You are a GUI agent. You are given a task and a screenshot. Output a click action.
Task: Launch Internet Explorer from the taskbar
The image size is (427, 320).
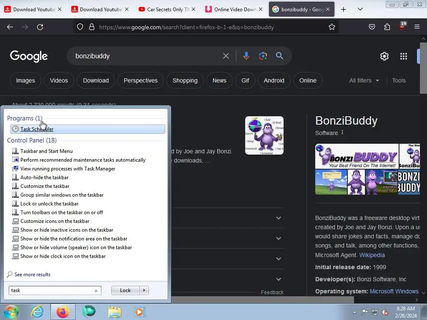[37, 312]
